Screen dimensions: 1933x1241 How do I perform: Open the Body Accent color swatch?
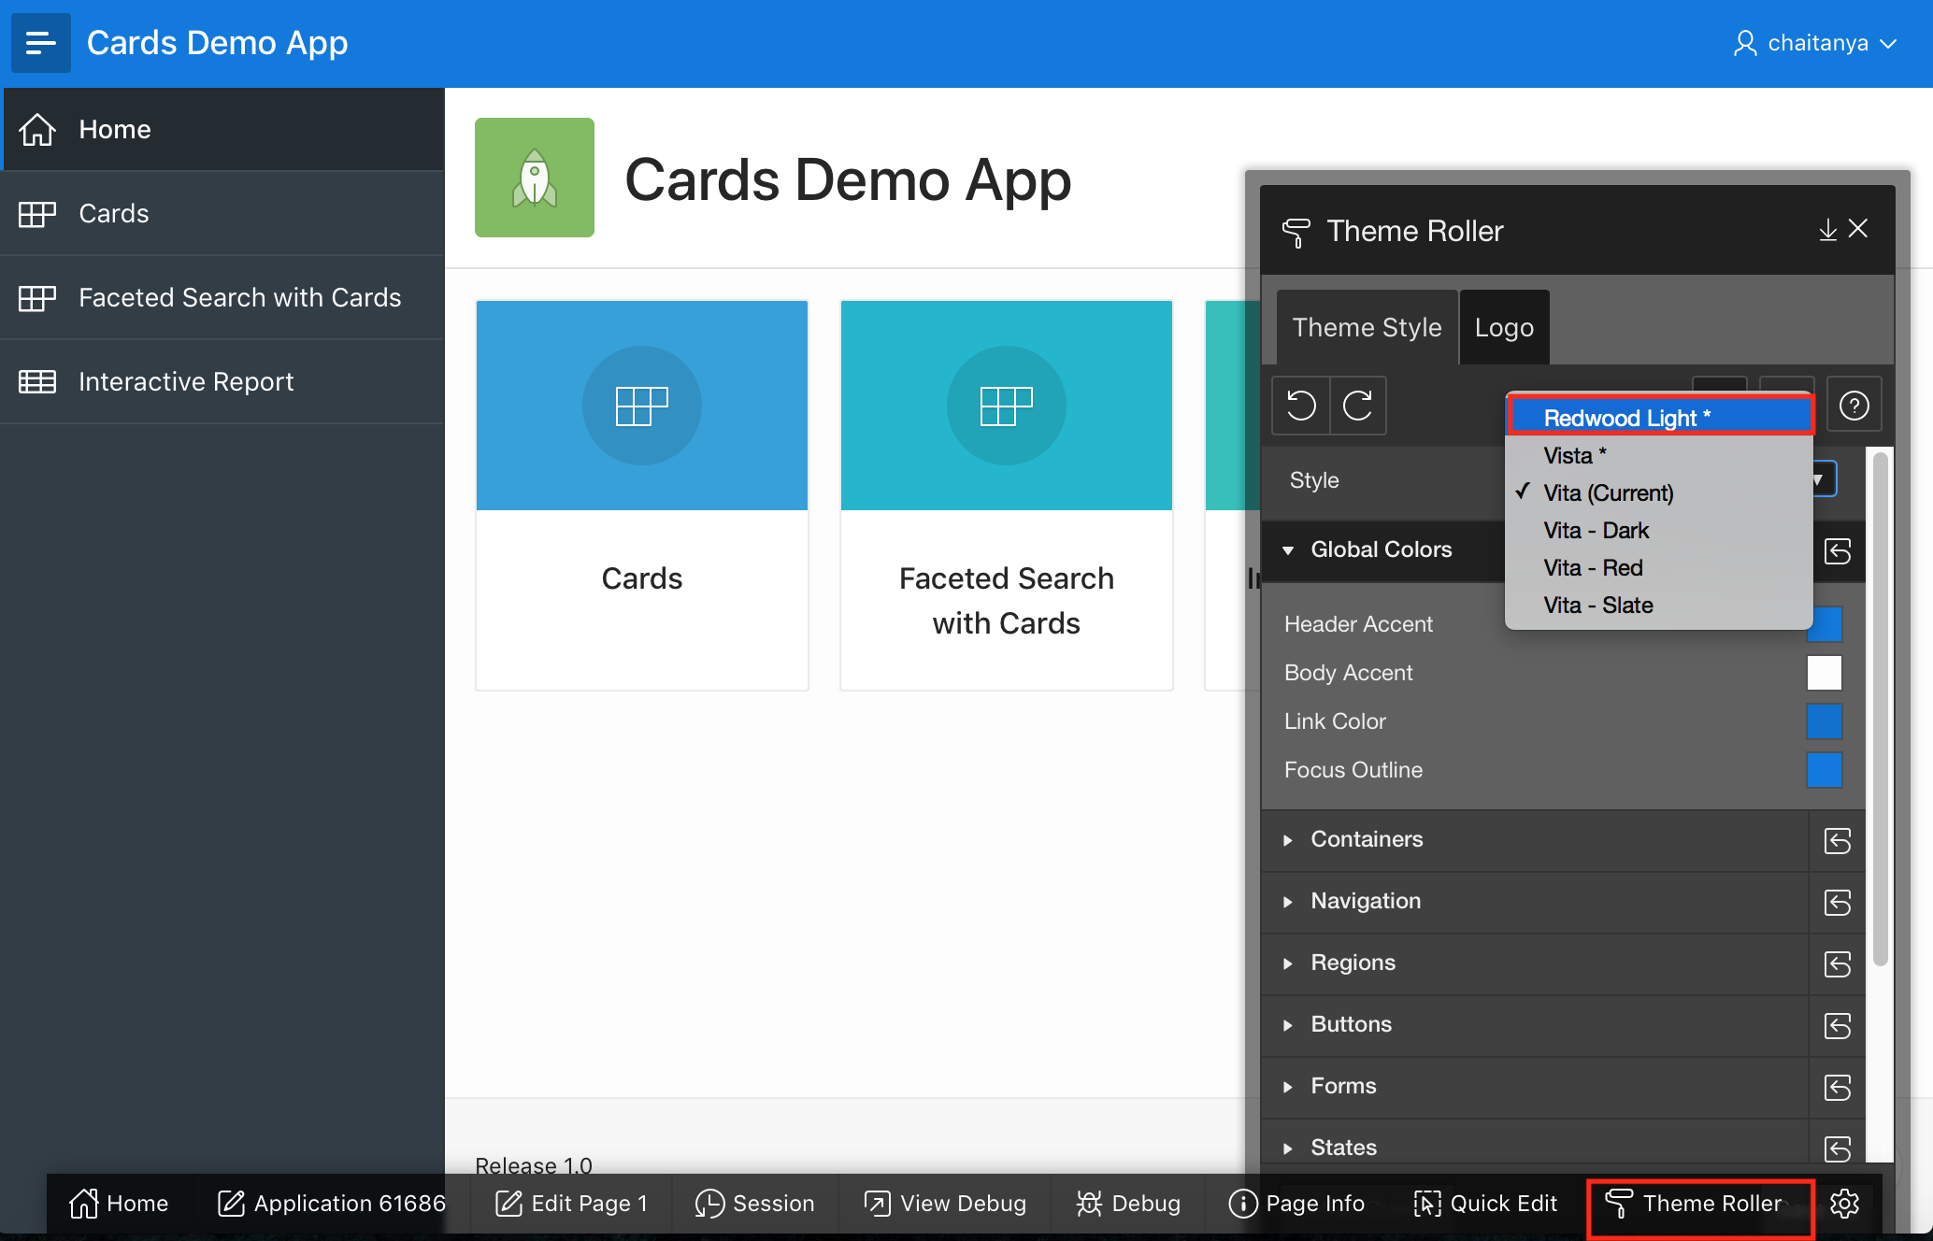[x=1824, y=673]
